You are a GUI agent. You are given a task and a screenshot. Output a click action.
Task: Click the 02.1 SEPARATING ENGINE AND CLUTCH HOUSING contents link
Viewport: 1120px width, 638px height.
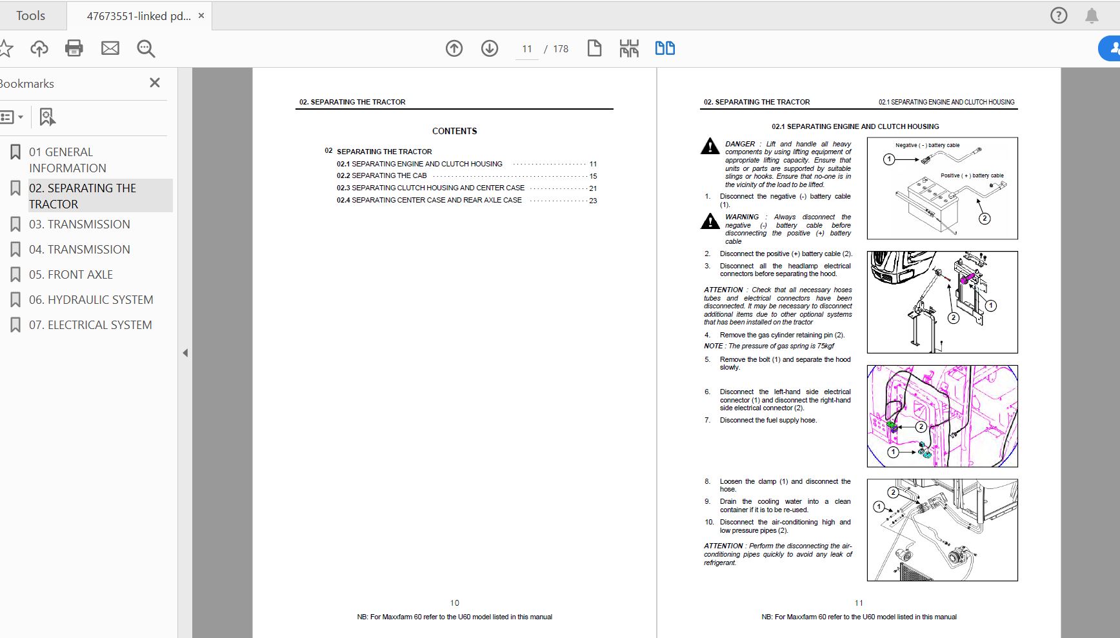tap(466, 164)
